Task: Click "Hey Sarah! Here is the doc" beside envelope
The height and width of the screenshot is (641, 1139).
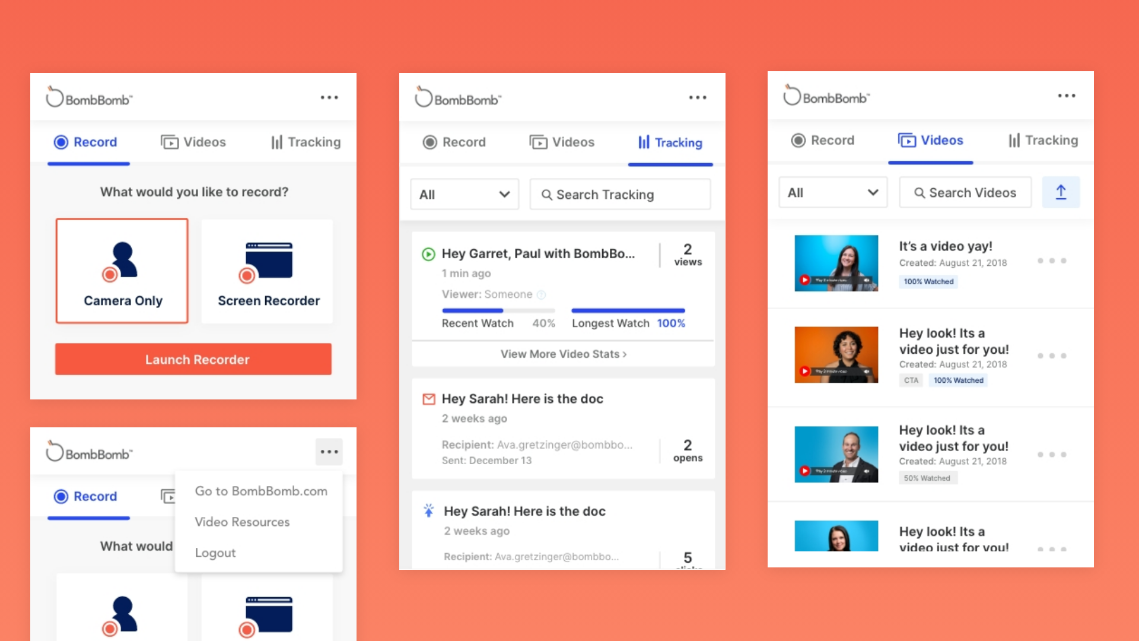Action: [x=522, y=399]
